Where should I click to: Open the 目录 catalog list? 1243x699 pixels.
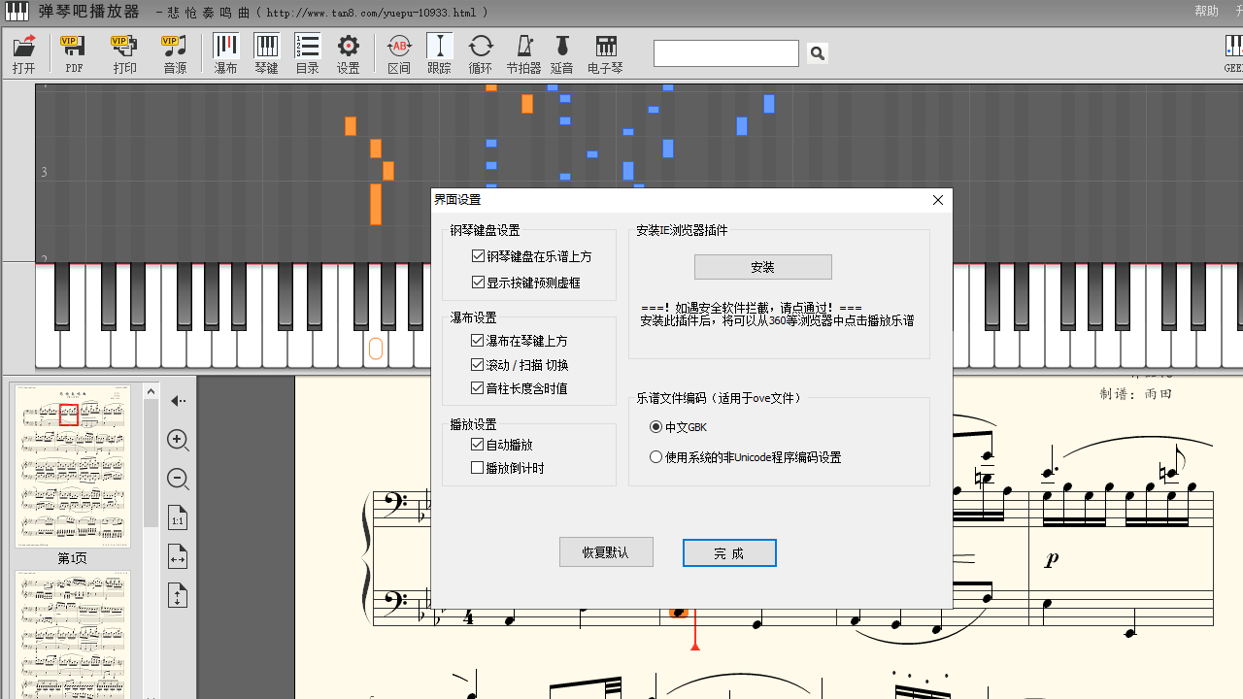[x=307, y=53]
